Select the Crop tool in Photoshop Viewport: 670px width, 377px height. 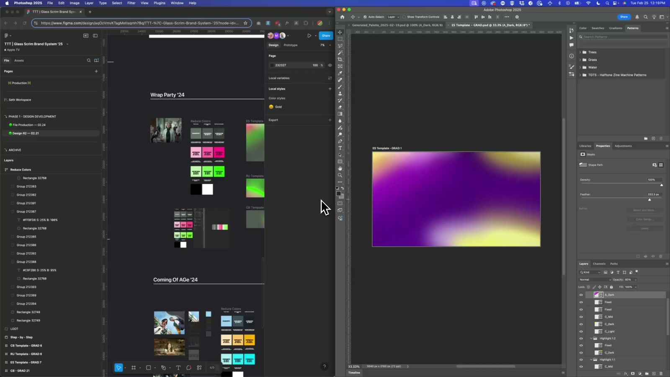pyautogui.click(x=340, y=59)
